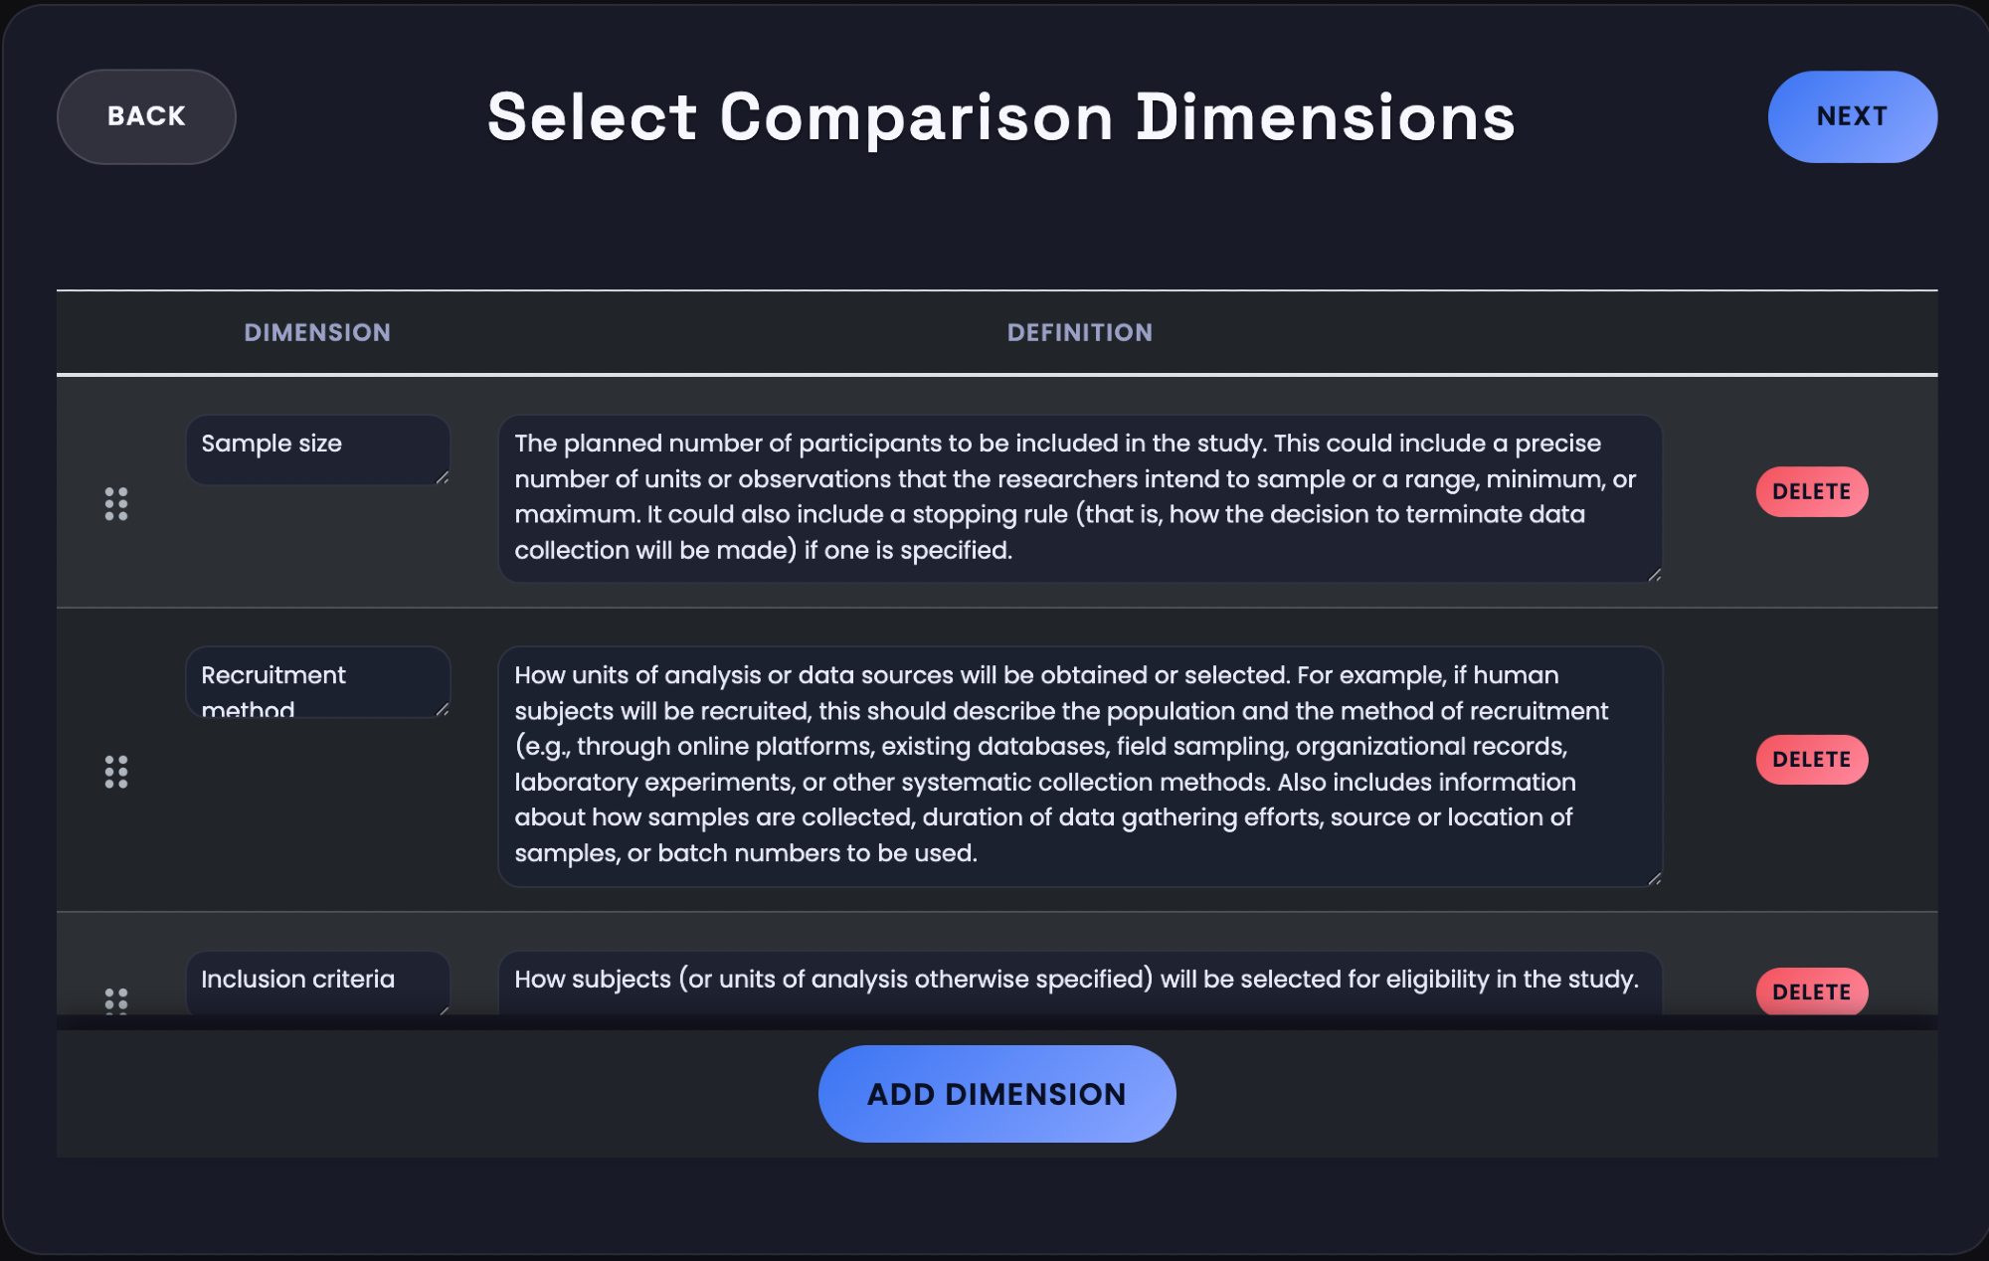Click resize grip of Sample size name field

443,477
